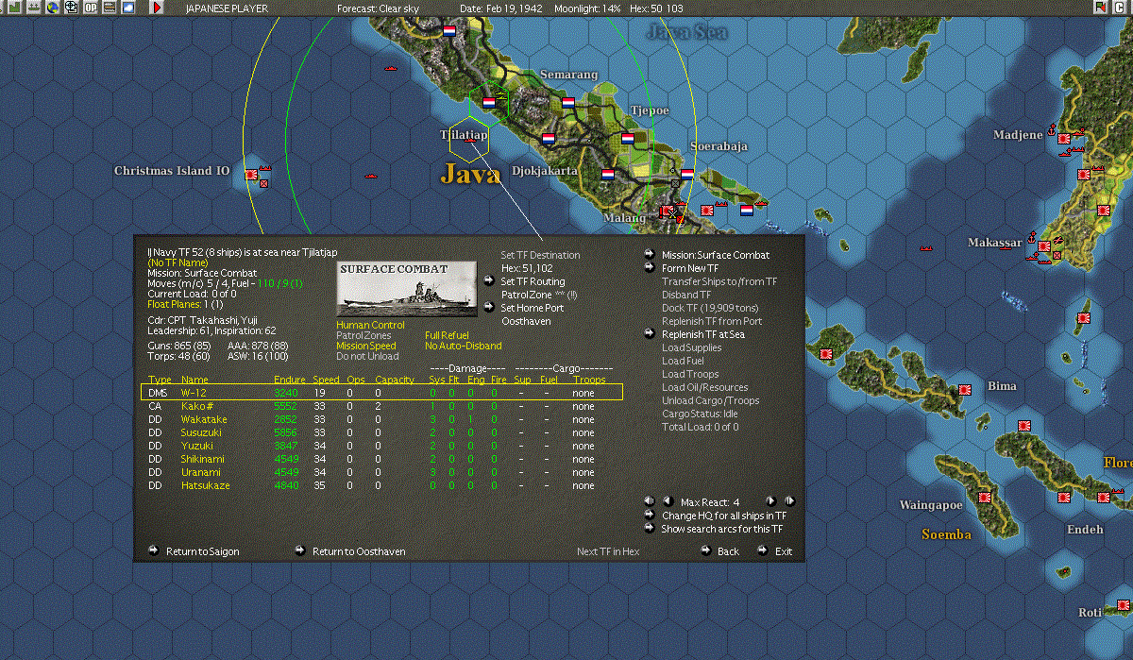The height and width of the screenshot is (660, 1133).
Task: Select the W-12 ship row
Action: (382, 392)
